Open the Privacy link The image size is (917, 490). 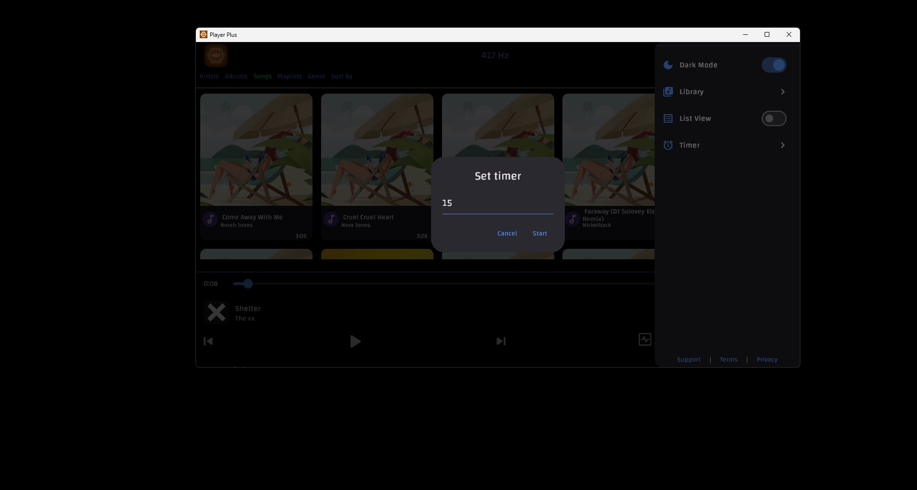(767, 360)
